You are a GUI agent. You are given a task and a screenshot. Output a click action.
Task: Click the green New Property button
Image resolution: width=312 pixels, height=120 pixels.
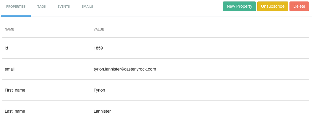point(239,6)
